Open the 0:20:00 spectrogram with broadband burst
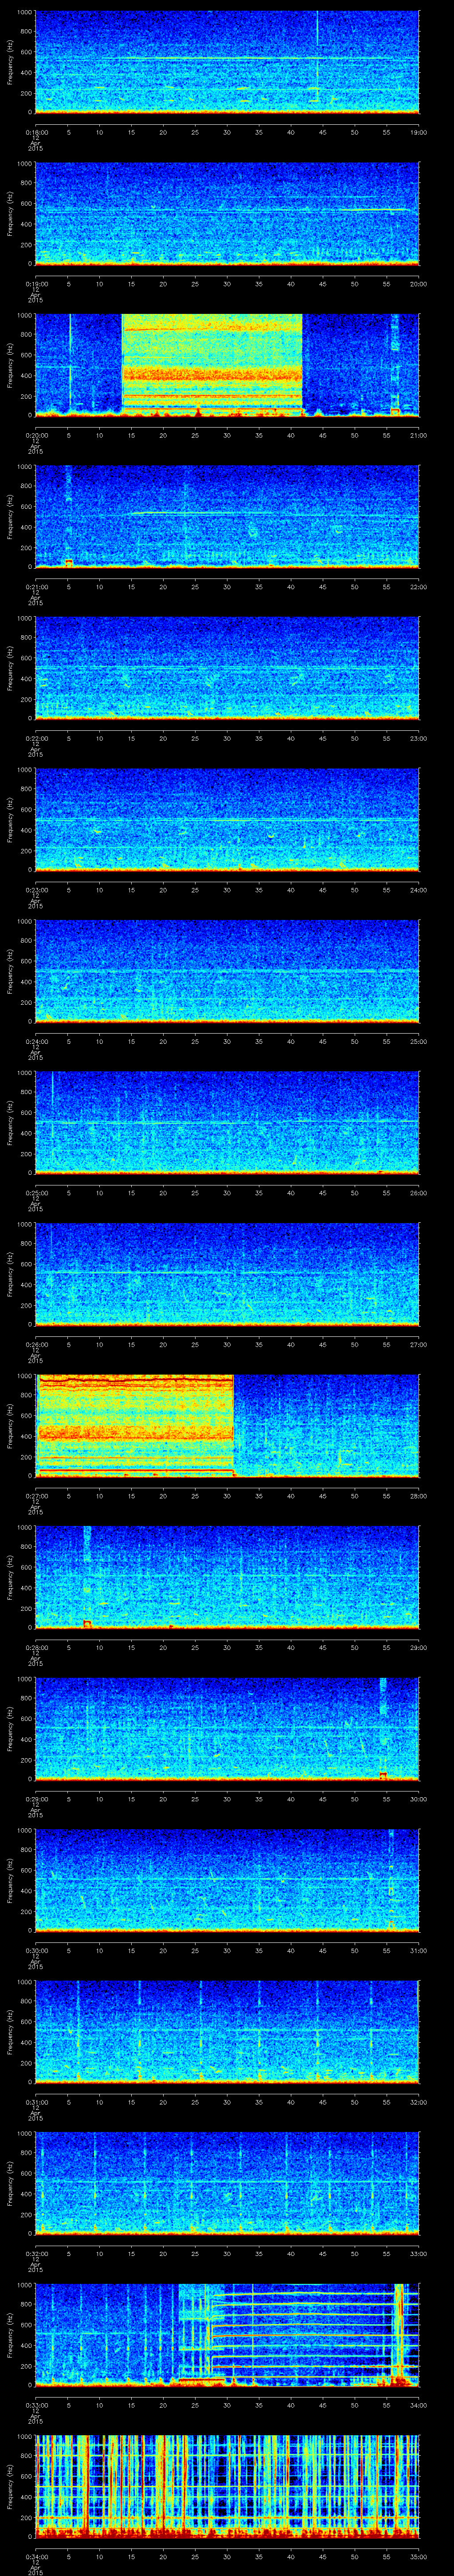This screenshot has height=2576, width=454. (x=227, y=365)
